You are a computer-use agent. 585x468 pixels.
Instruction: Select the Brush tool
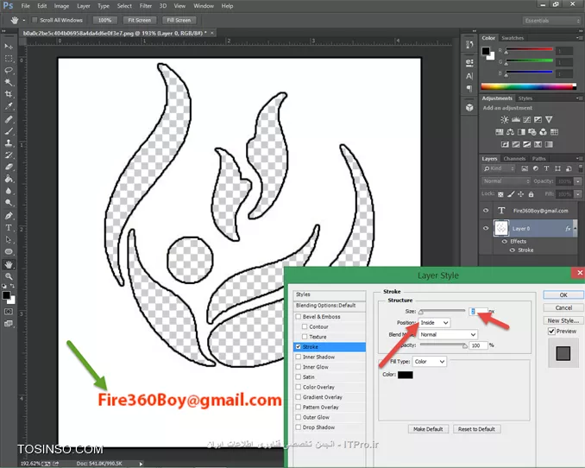[x=9, y=131]
